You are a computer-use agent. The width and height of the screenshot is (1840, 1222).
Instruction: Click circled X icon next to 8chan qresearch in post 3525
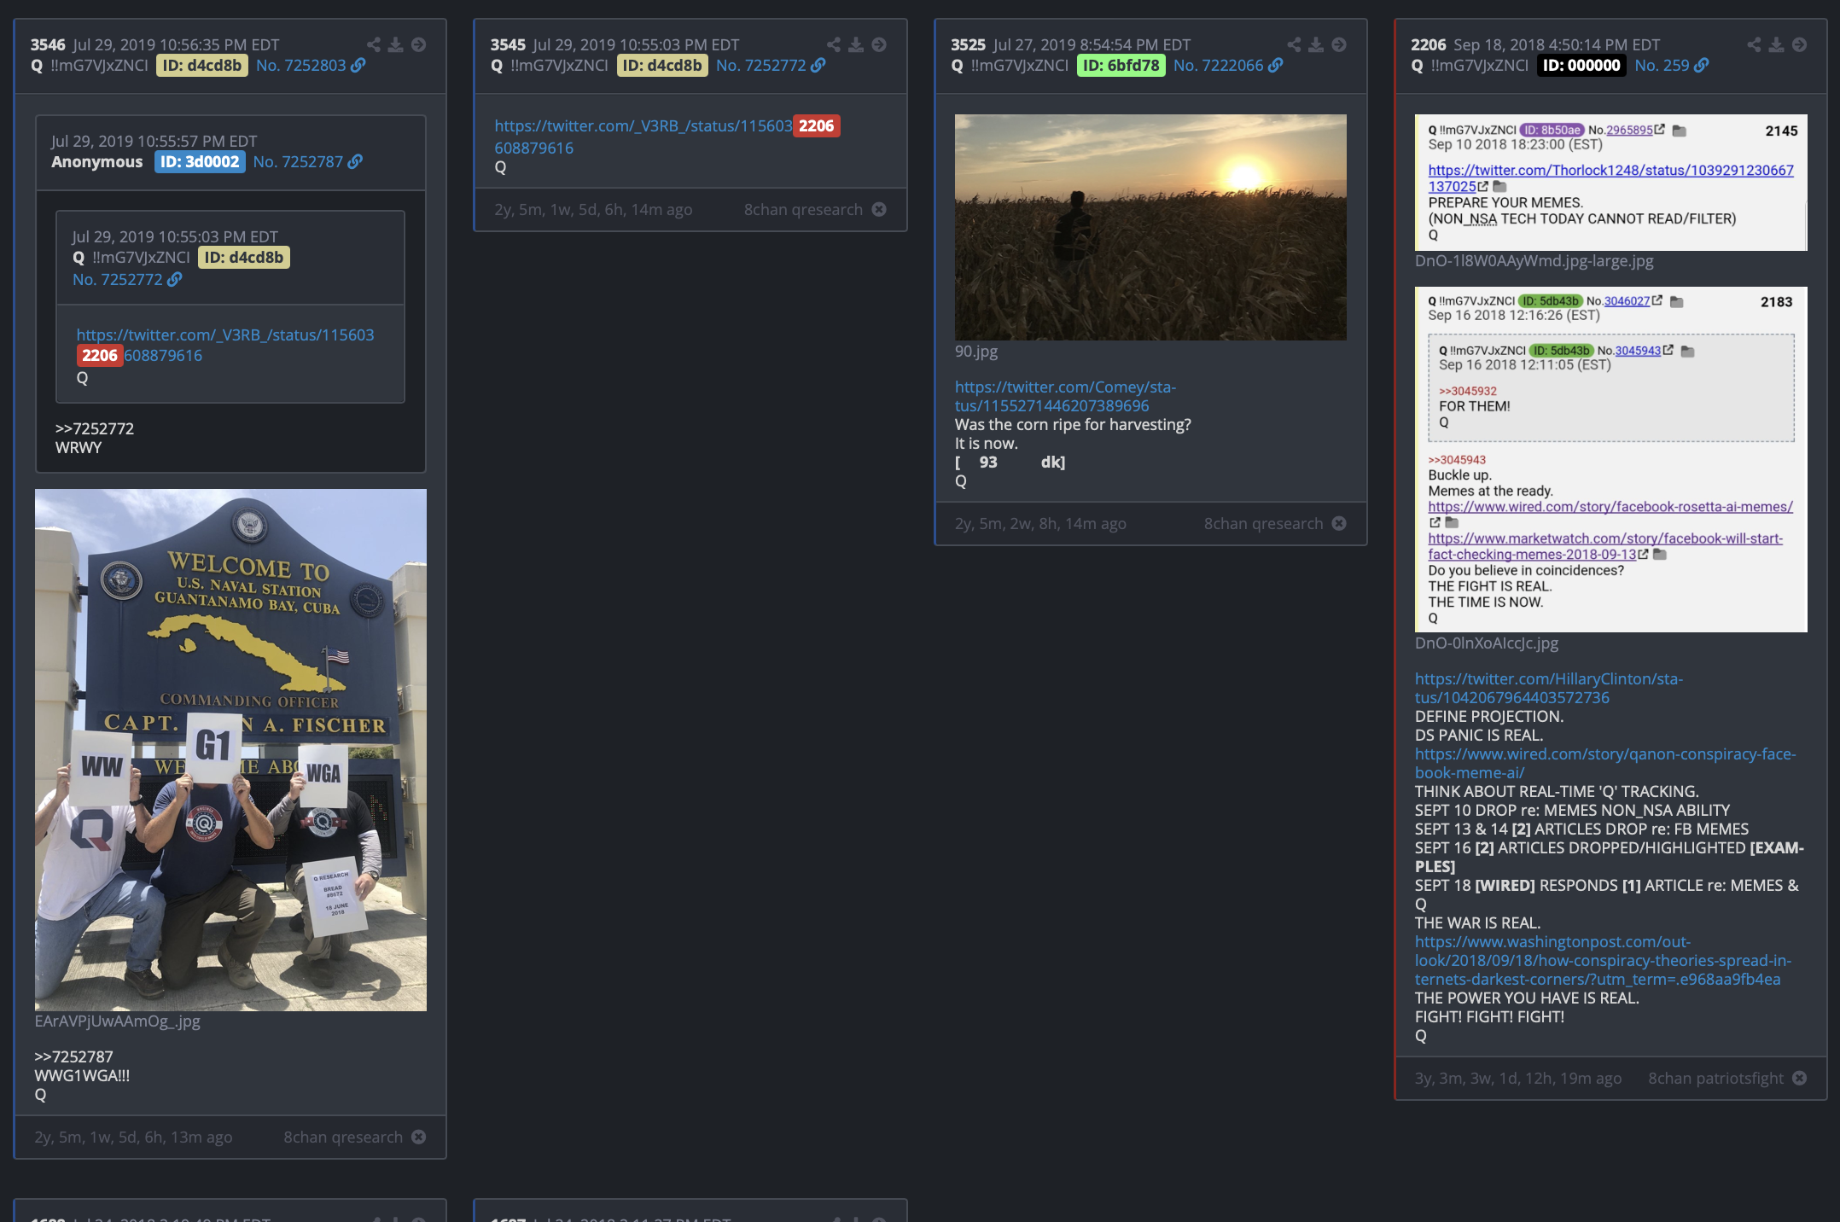(1339, 523)
